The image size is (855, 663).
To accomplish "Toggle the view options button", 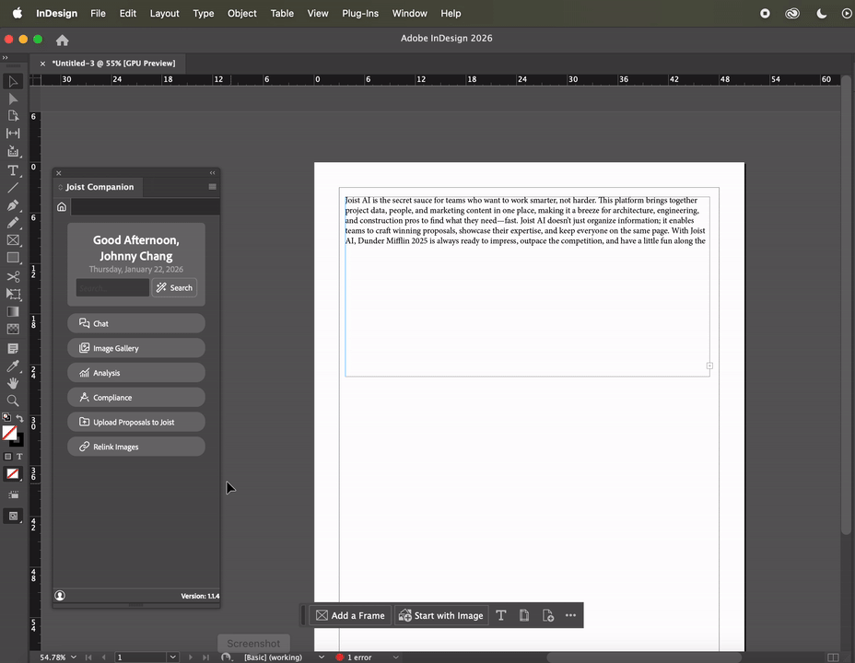I will pyautogui.click(x=13, y=495).
